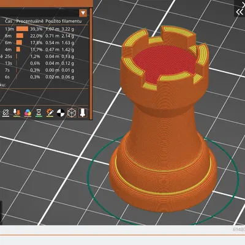Select the row showing 1,2%
Screen dimensions: 245x245
[x=44, y=56]
